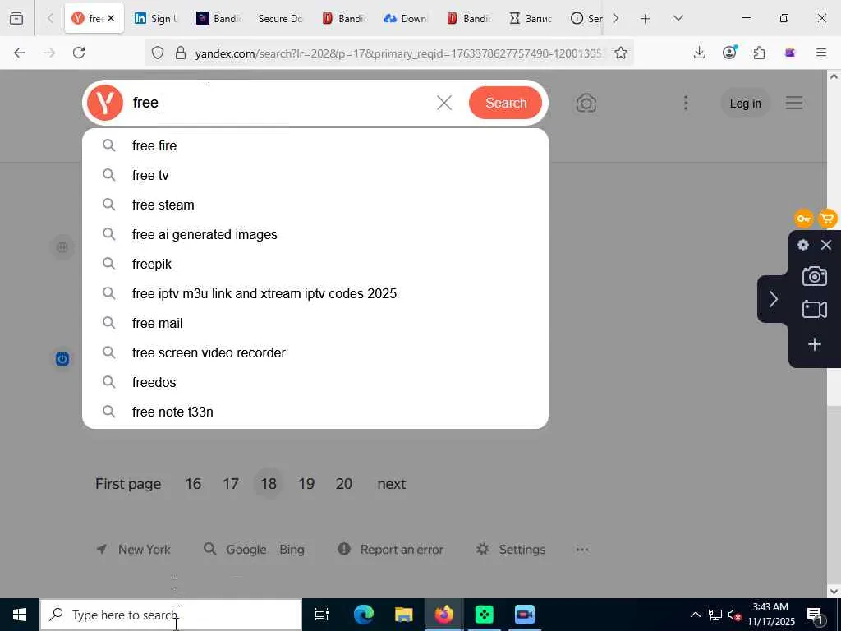Close the floating recorder panel
841x631 pixels.
coord(826,245)
